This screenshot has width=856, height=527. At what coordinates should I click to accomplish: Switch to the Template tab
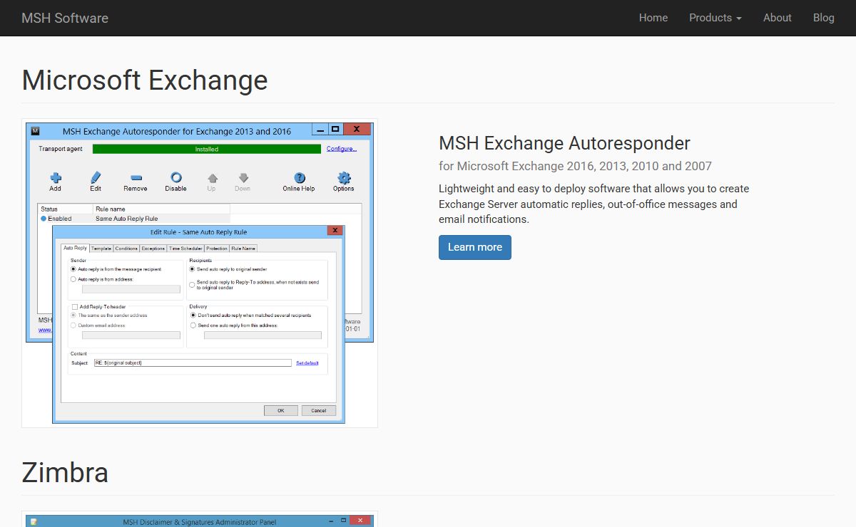[x=101, y=249]
